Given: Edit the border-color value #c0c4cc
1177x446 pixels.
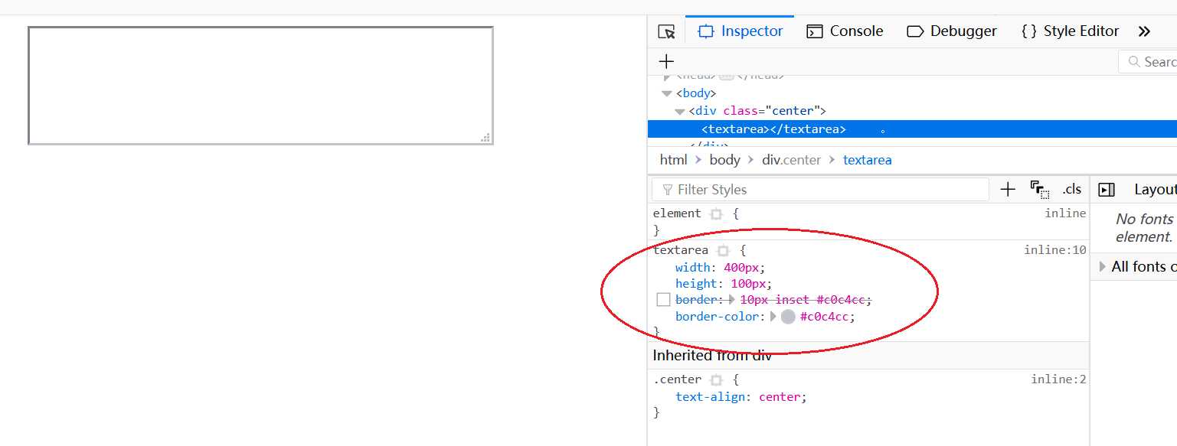Looking at the screenshot, I should [x=824, y=317].
